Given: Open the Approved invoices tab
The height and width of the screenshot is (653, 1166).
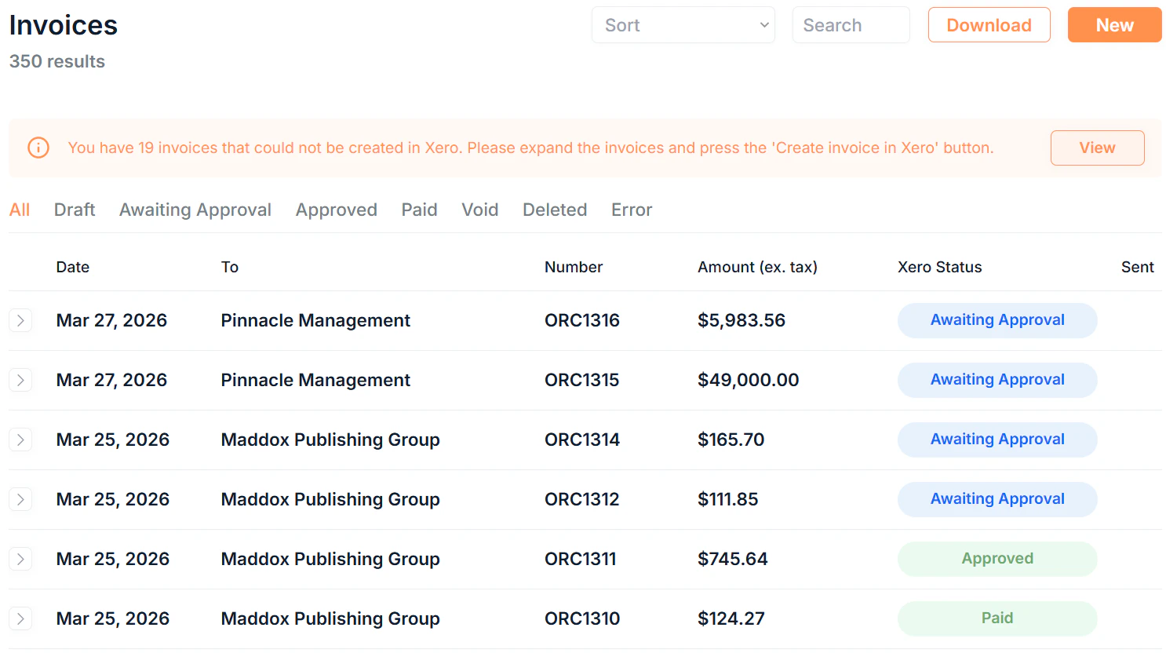Looking at the screenshot, I should (336, 210).
